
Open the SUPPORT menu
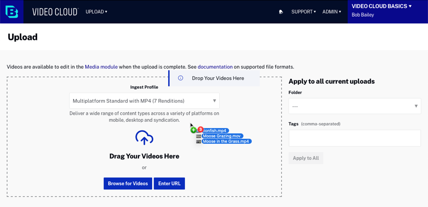point(303,12)
